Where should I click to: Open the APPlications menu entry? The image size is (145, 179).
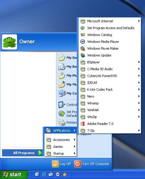60,130
